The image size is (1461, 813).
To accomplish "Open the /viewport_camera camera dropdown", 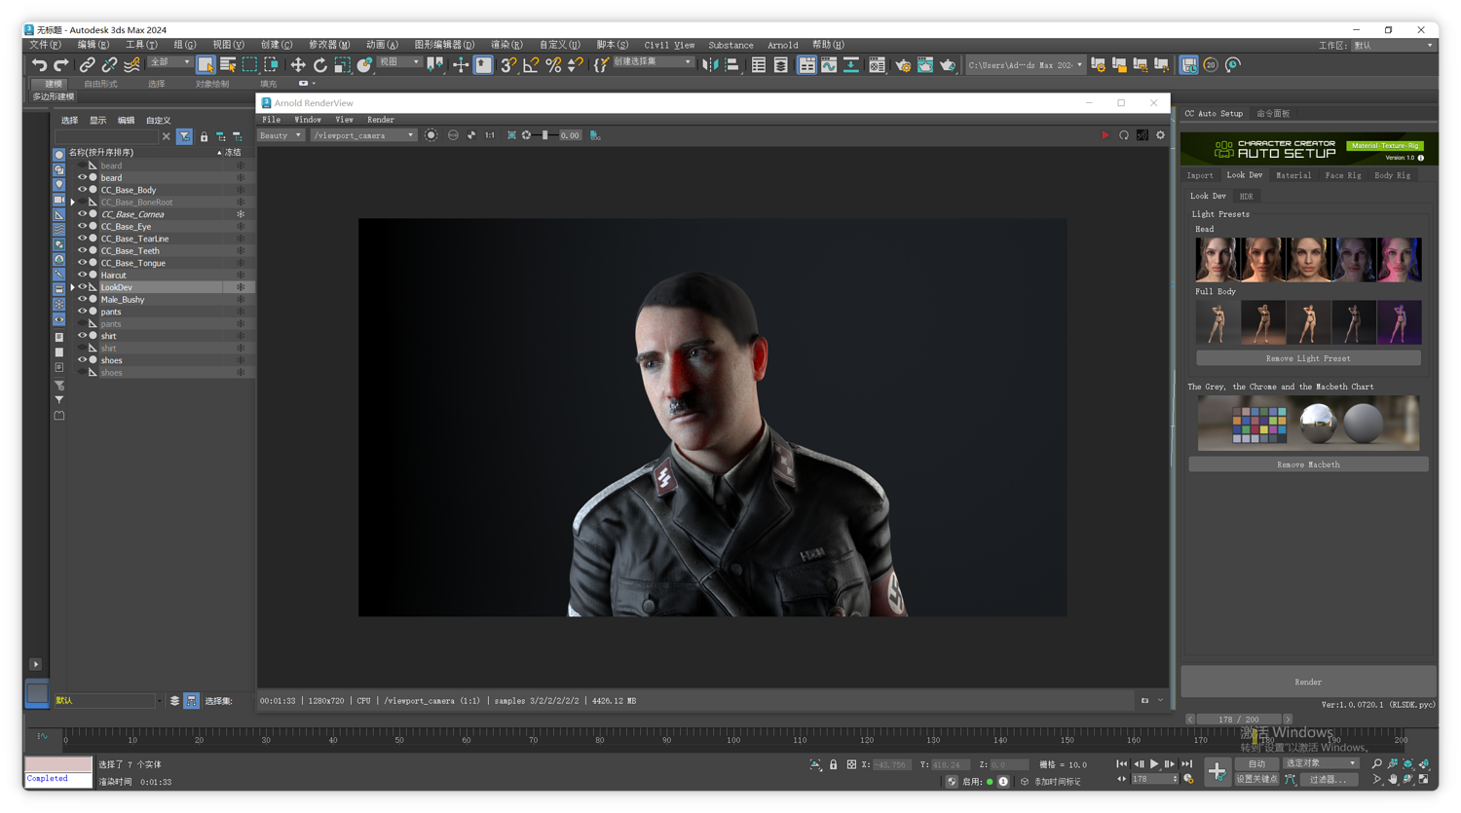I will [363, 135].
